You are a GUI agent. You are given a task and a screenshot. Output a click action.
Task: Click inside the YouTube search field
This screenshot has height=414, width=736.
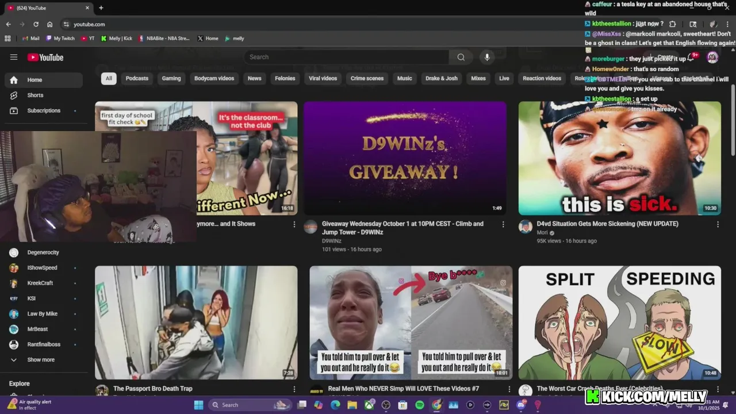tap(347, 57)
